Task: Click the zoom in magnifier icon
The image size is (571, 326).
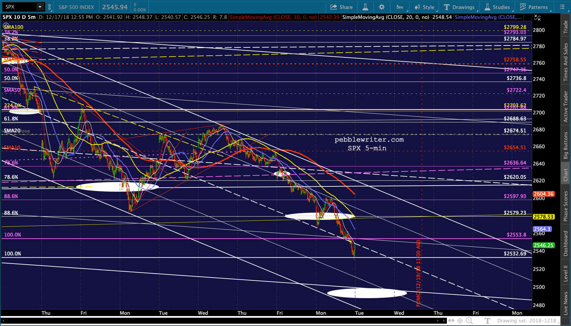Action: pyautogui.click(x=469, y=320)
